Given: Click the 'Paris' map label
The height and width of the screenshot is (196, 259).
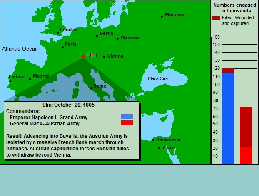Looking at the screenshot, I should (71, 44).
